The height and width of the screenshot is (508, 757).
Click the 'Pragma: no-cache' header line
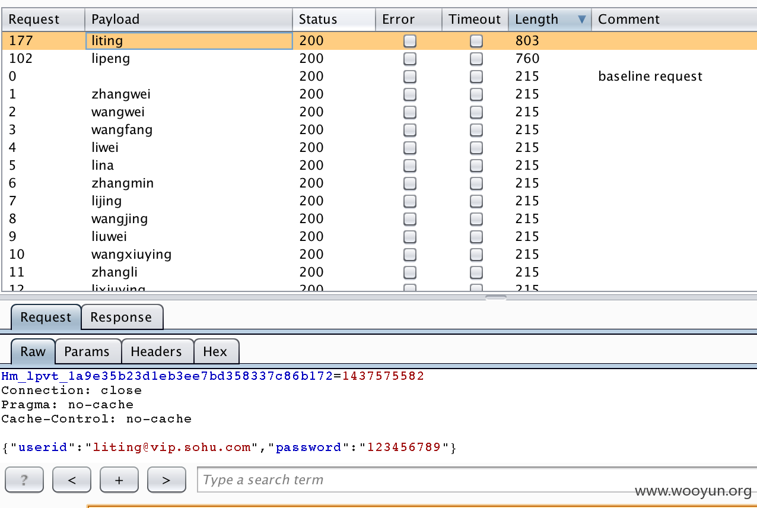pyautogui.click(x=68, y=405)
